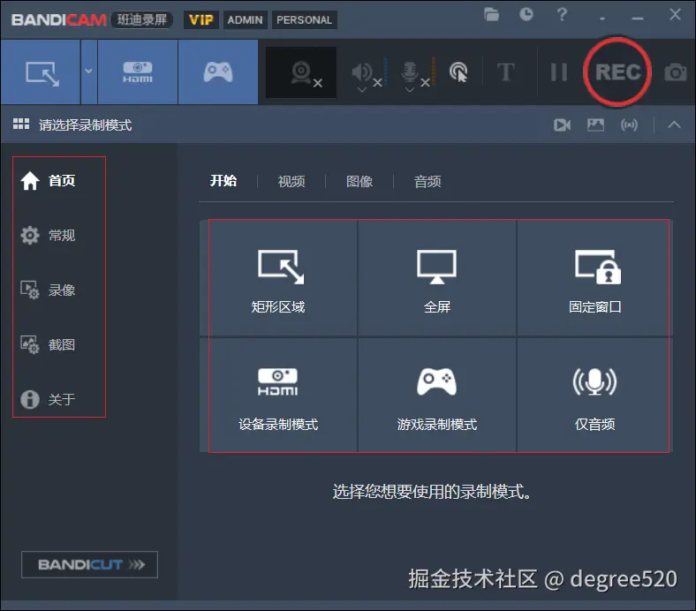Show captured images list icon
Viewport: 696px width, 611px height.
pos(595,125)
